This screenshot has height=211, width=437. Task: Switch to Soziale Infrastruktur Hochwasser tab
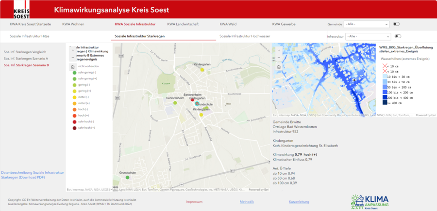[245, 36]
